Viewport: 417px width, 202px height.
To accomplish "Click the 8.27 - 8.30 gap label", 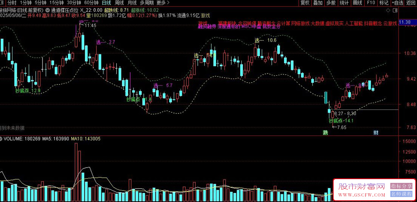I will tap(345, 113).
